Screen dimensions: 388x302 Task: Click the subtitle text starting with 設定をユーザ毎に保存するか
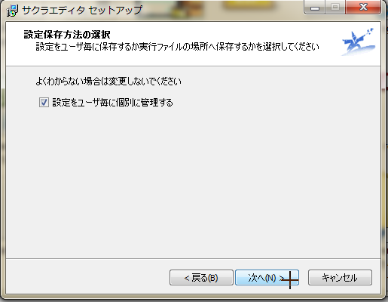pyautogui.click(x=177, y=47)
